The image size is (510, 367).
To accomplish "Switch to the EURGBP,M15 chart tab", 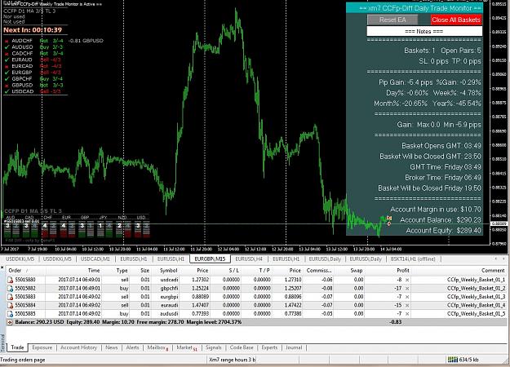I will tap(210, 259).
